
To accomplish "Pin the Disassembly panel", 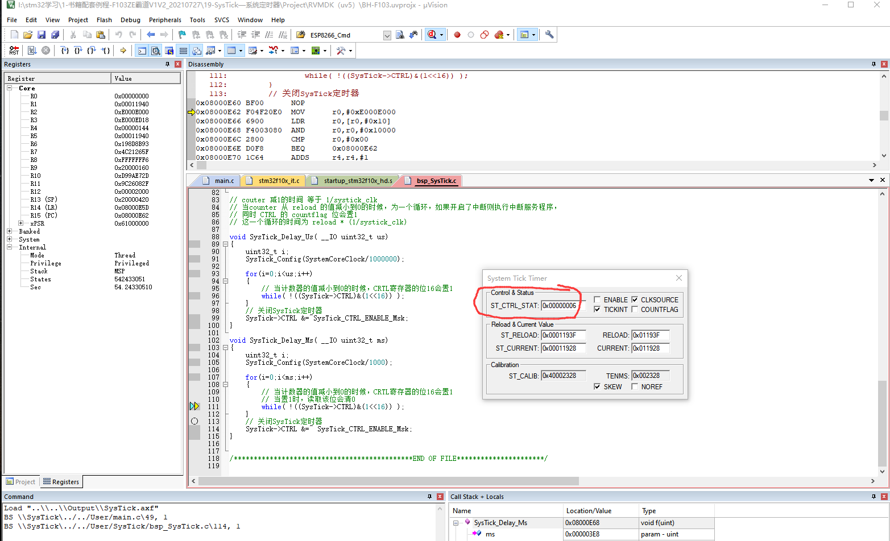I will click(874, 64).
